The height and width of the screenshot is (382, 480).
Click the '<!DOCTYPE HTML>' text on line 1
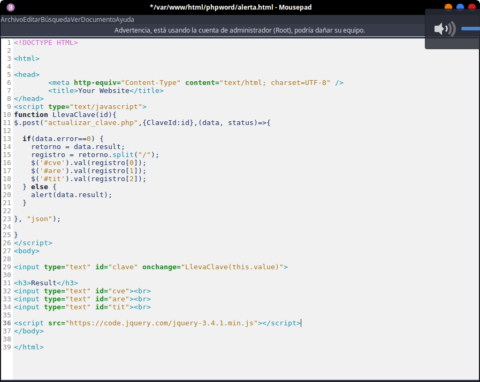pos(46,43)
